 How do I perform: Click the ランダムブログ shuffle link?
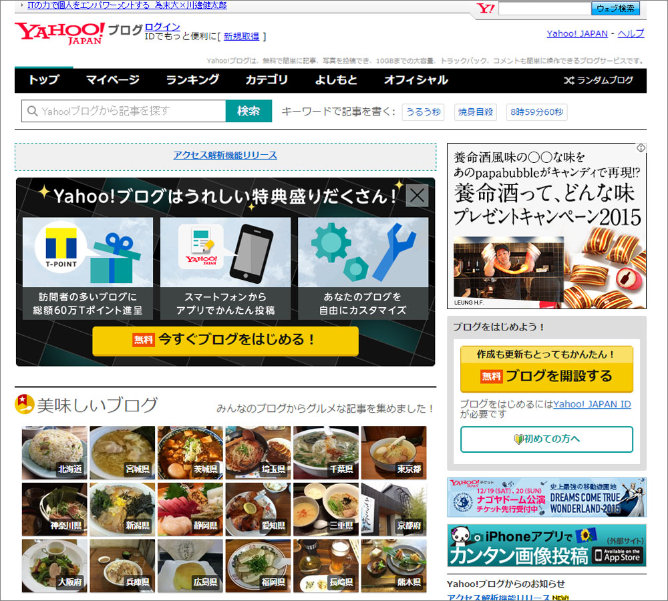tap(599, 80)
